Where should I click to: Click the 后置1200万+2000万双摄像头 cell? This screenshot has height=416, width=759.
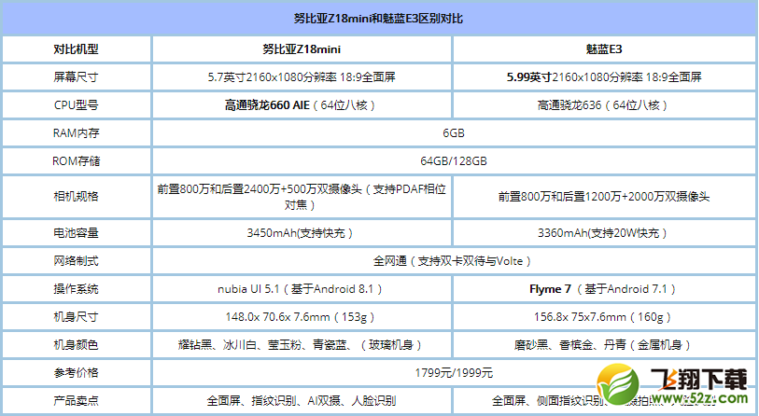point(604,197)
